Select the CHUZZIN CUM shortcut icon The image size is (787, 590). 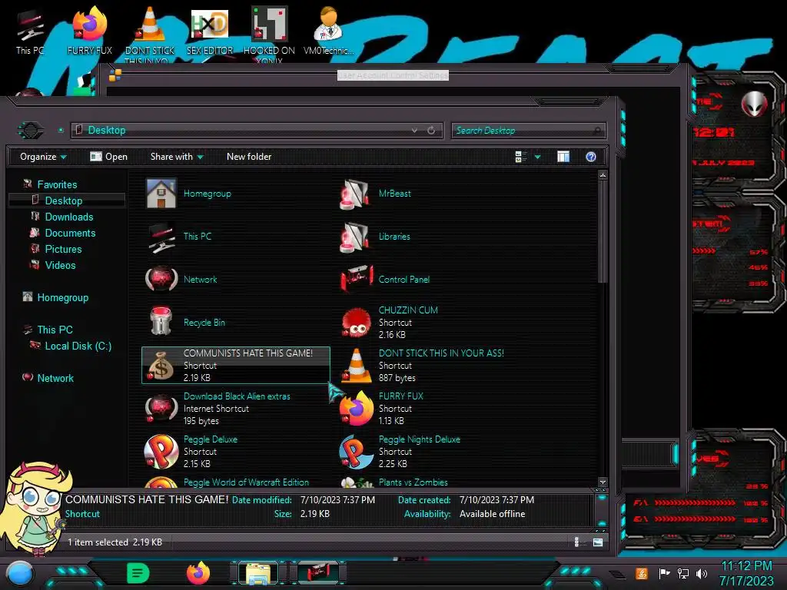(x=357, y=322)
